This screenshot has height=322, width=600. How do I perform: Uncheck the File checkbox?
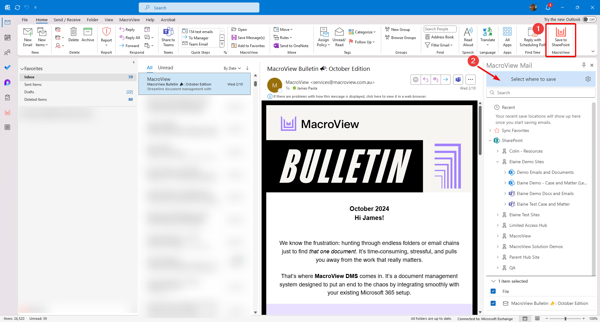[x=493, y=291]
